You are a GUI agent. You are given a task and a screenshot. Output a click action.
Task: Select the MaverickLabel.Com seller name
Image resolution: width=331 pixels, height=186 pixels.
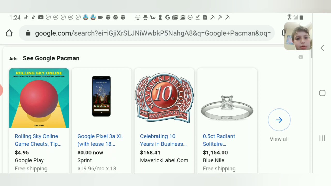pos(164,160)
